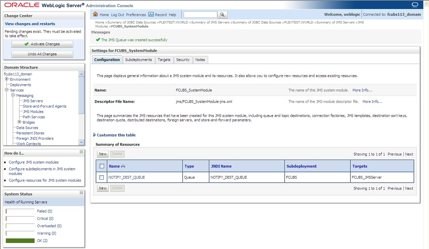The image size is (429, 249).
Task: Click More Info link for Descriptor File Name
Action: (372, 102)
